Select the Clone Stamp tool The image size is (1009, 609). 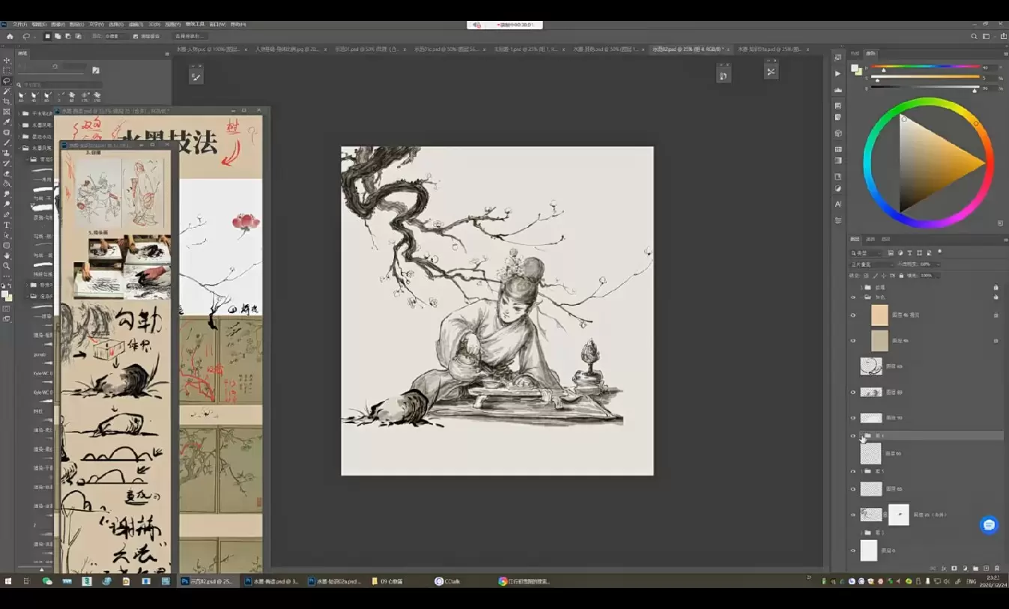pyautogui.click(x=7, y=153)
